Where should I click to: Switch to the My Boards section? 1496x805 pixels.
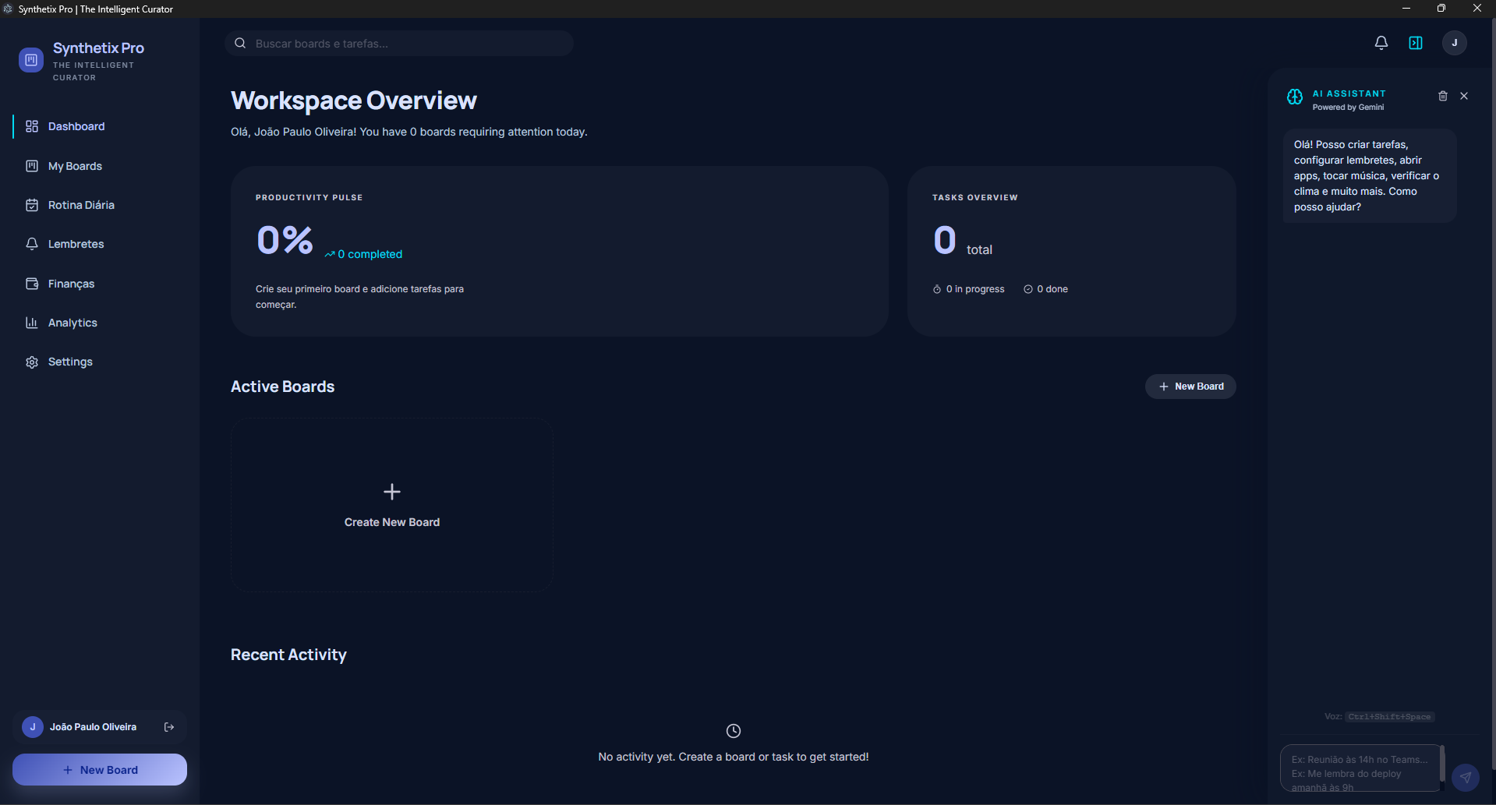75,166
